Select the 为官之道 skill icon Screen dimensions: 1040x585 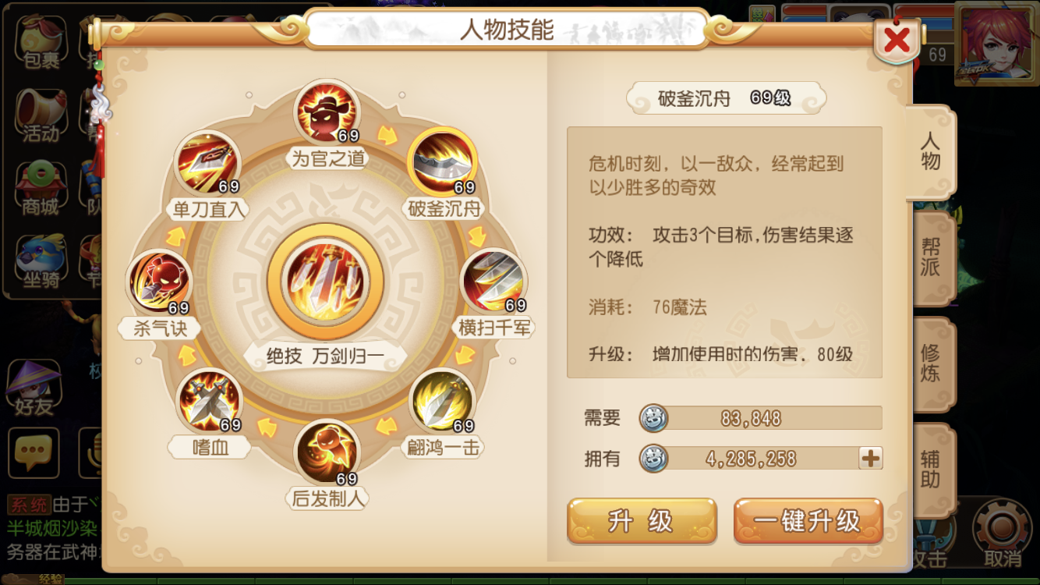pyautogui.click(x=327, y=113)
